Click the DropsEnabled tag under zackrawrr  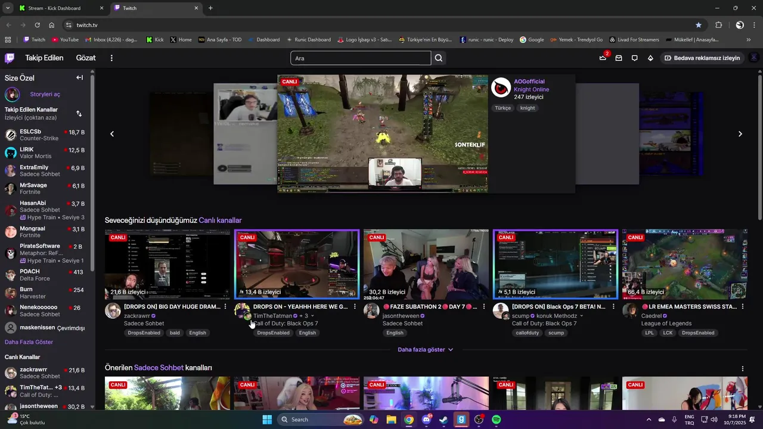[144, 333]
